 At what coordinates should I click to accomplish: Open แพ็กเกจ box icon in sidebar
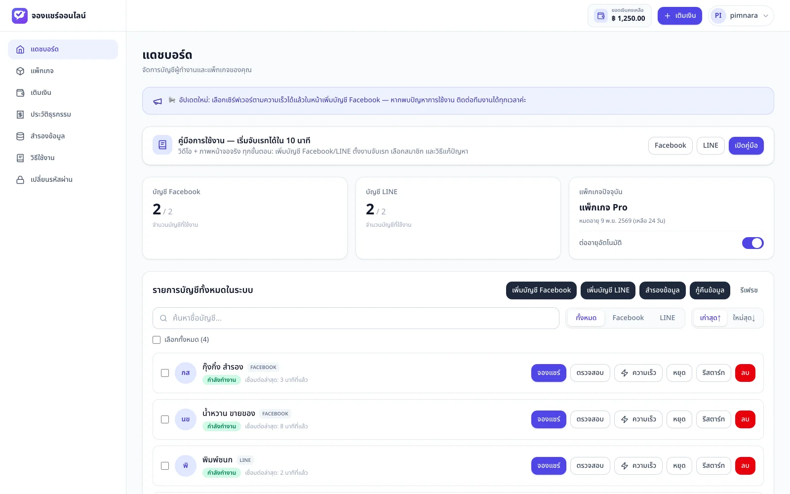[20, 71]
